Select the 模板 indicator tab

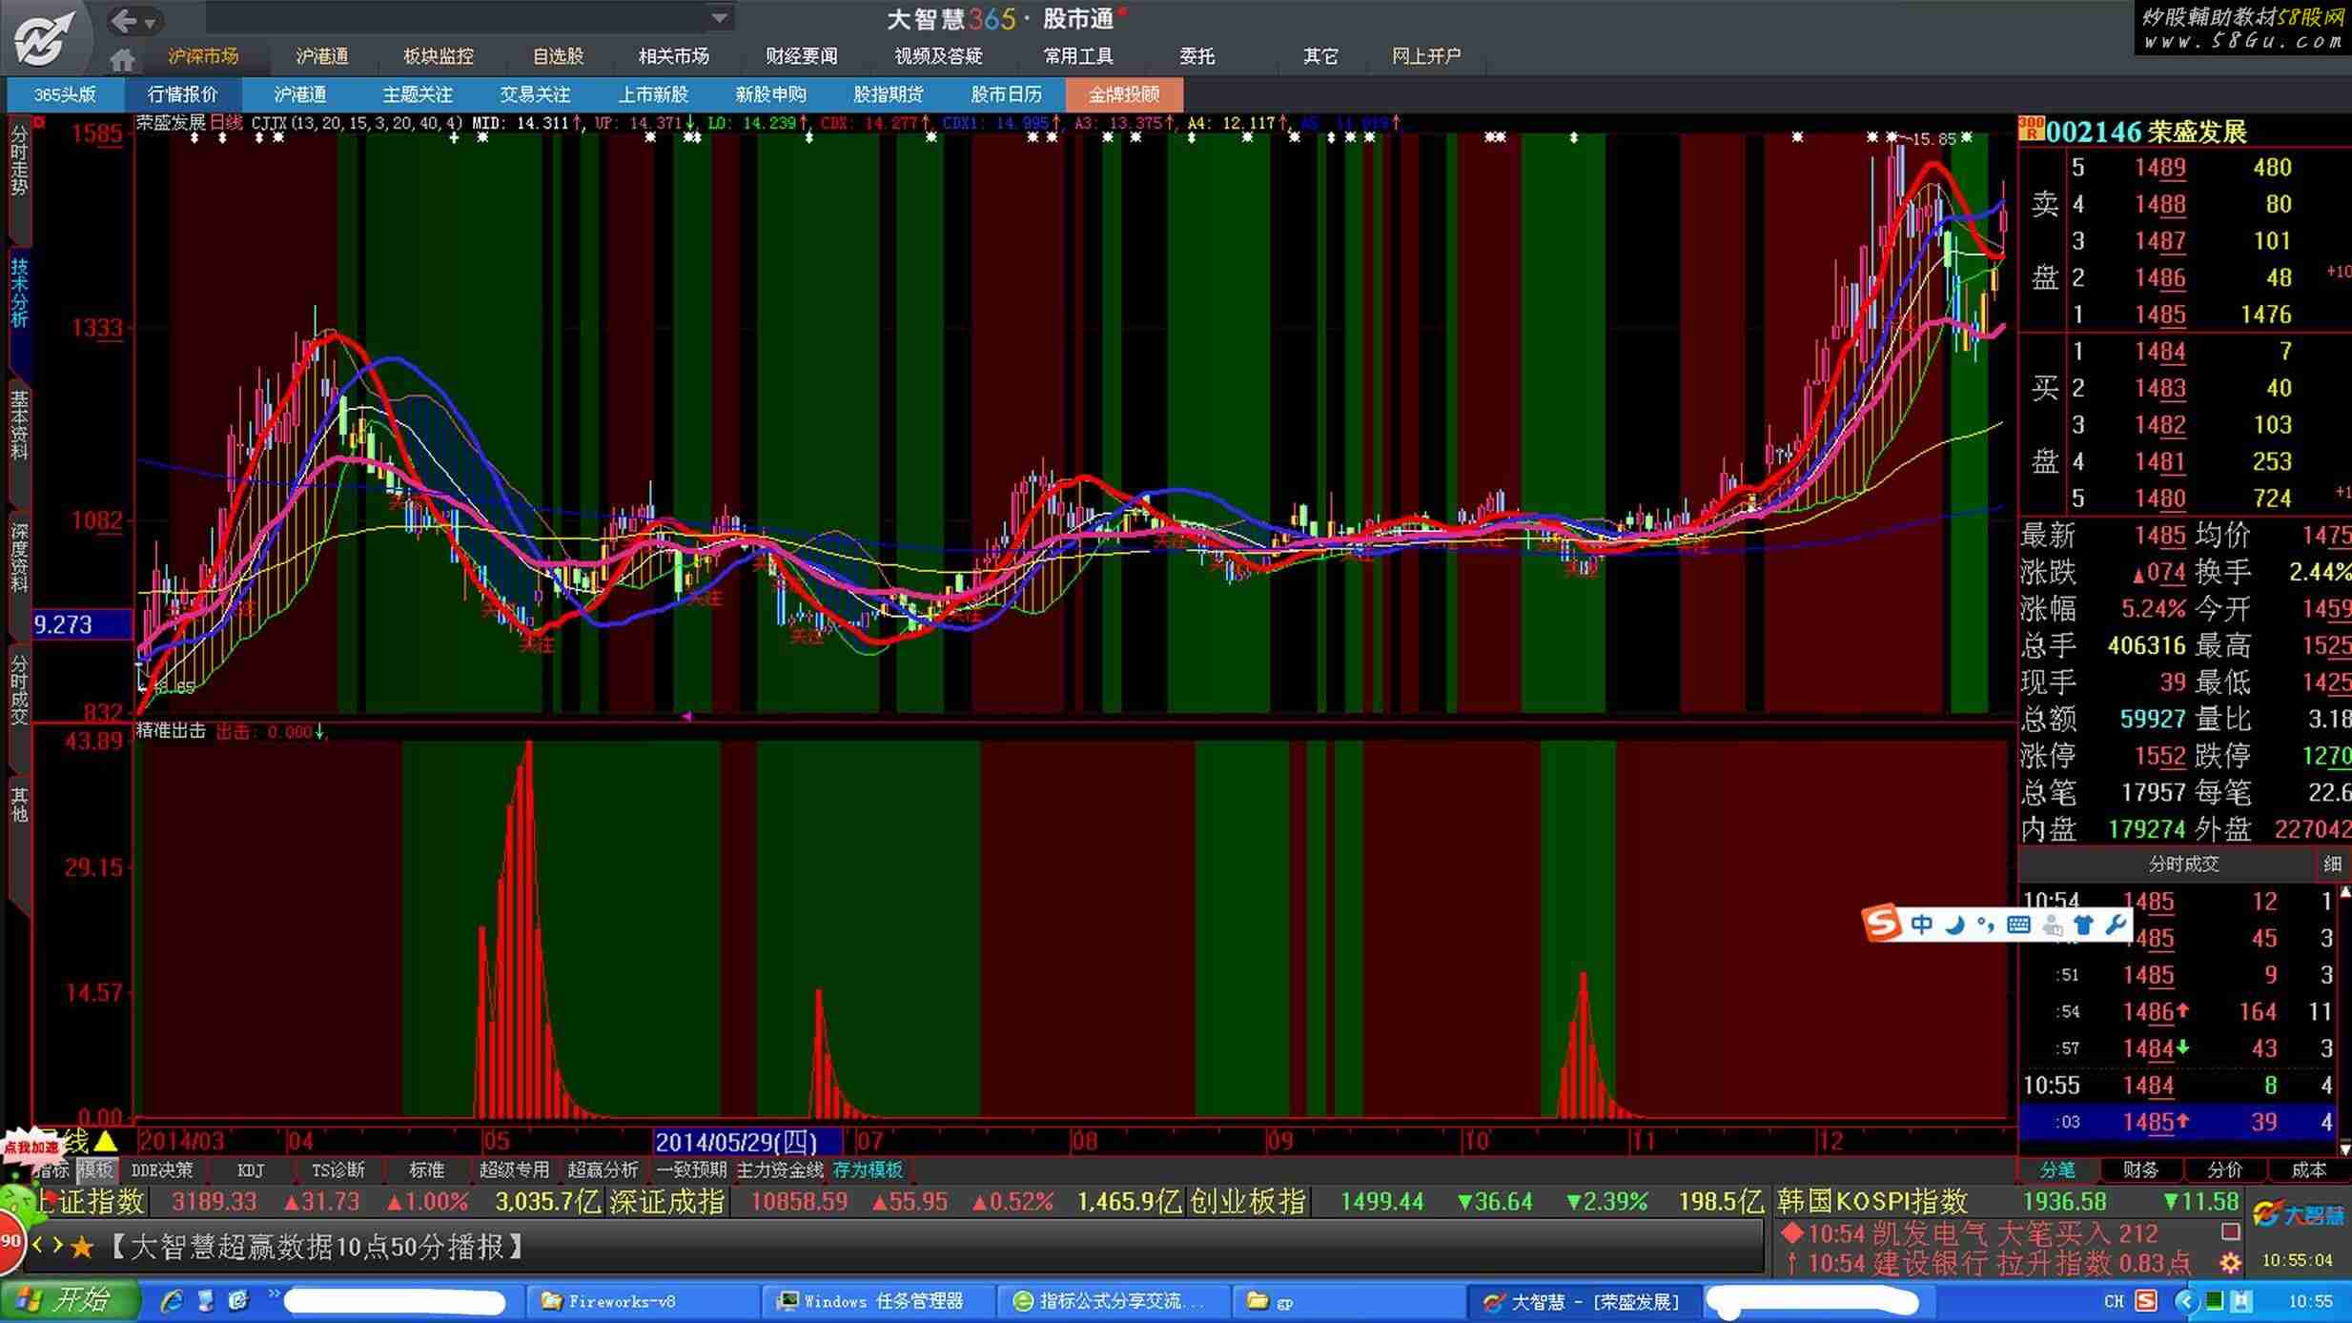click(x=95, y=1170)
